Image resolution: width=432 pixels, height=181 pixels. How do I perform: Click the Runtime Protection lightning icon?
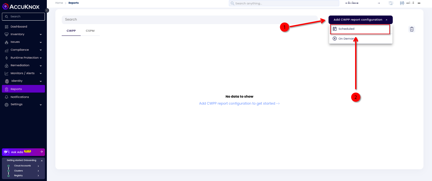click(7, 58)
